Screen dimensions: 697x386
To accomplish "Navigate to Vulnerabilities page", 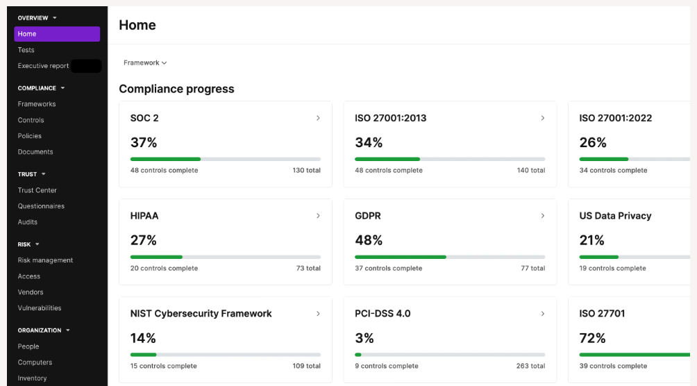I will [39, 308].
